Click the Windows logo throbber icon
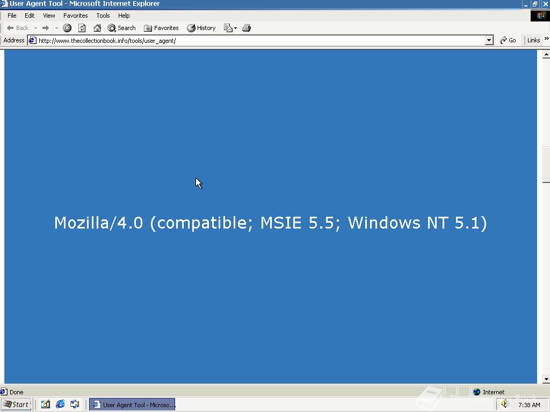This screenshot has height=412, width=550. (540, 16)
